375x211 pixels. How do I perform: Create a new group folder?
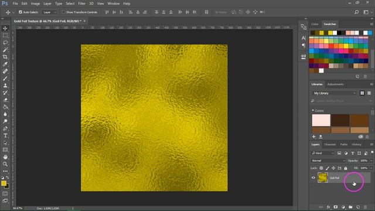coord(350,207)
